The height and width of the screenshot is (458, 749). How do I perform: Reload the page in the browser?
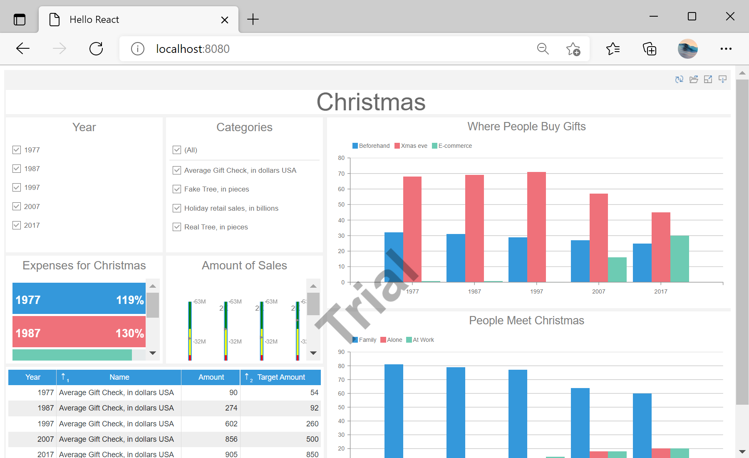[x=96, y=48]
